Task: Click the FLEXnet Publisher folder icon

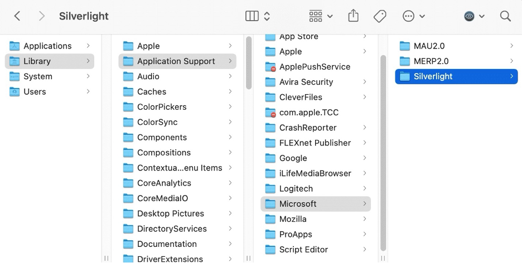Action: pyautogui.click(x=270, y=143)
